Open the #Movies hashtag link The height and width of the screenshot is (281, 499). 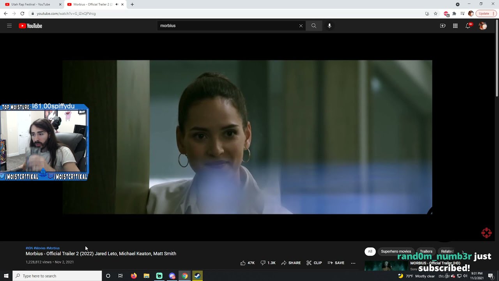pos(40,248)
